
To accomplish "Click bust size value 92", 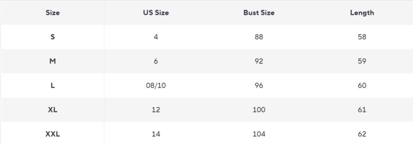I will coord(259,61).
